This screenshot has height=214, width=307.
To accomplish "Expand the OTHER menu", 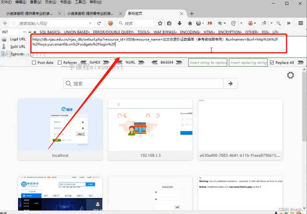I will [252, 32].
